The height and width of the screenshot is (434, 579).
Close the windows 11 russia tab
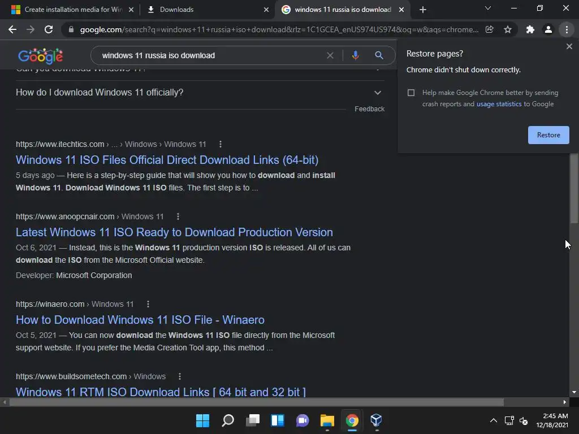pyautogui.click(x=401, y=10)
